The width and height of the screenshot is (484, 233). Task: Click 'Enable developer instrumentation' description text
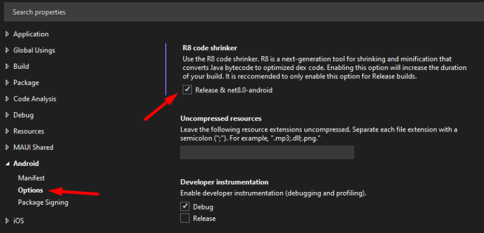pos(273,194)
